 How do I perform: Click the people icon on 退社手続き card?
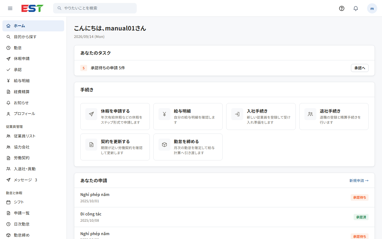(x=310, y=114)
